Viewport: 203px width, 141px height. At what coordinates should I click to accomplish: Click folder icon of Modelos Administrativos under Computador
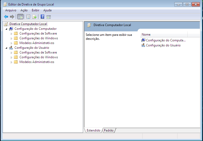pos(16,43)
